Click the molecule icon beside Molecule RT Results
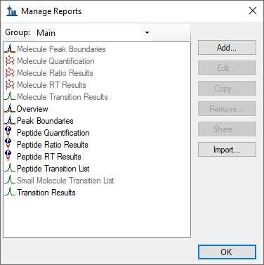This screenshot has width=264, height=265. click(10, 84)
